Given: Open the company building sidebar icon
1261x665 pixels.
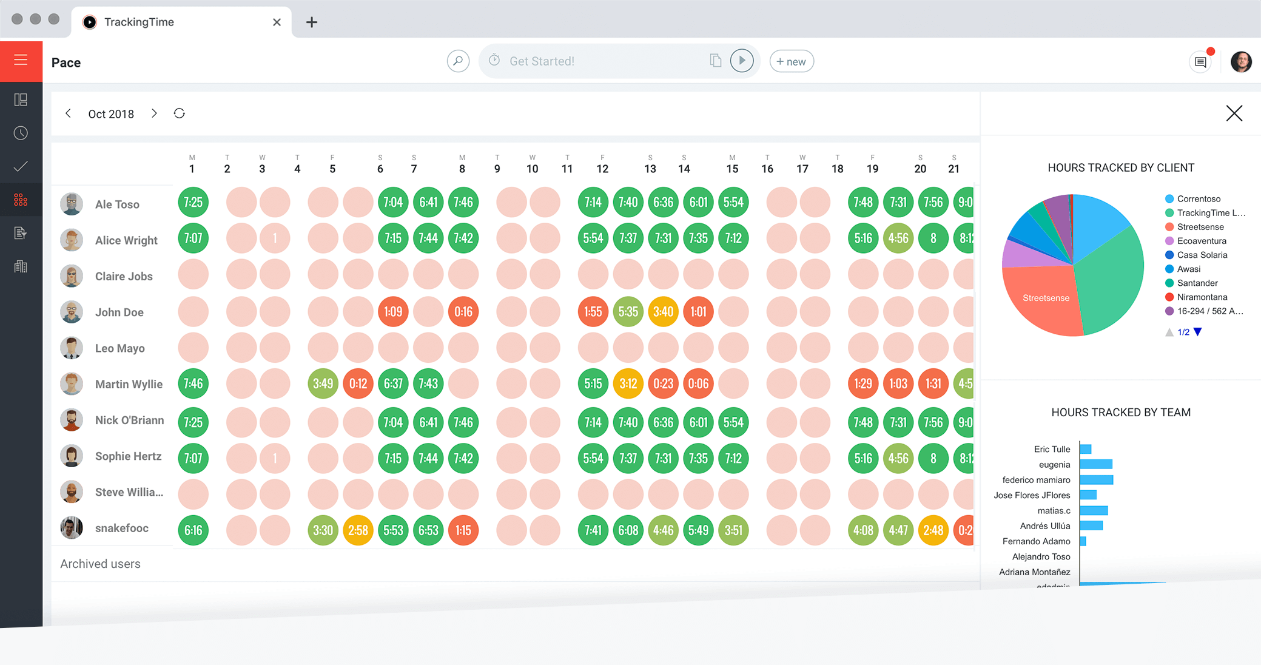Looking at the screenshot, I should [x=21, y=266].
